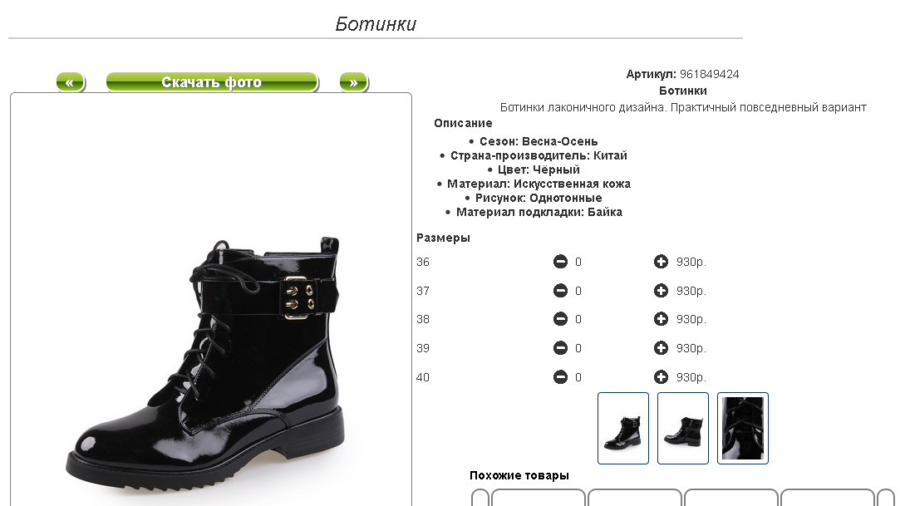Click plus icon for size 36
The width and height of the screenshot is (910, 506).
(x=661, y=262)
